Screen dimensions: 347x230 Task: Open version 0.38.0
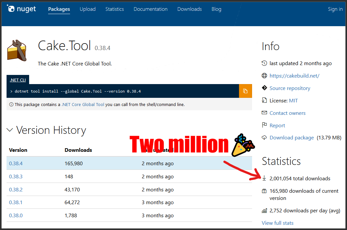[16, 215]
